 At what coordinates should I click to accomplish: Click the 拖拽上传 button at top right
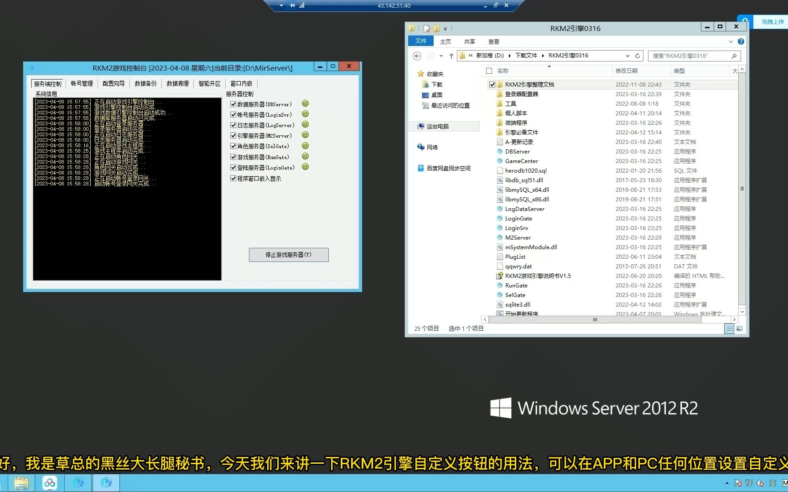(772, 21)
